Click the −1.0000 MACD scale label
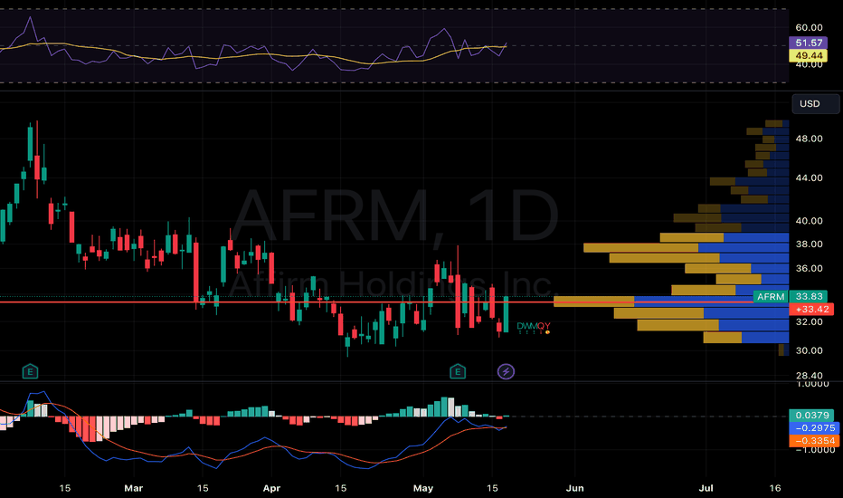843x498 pixels. click(815, 450)
